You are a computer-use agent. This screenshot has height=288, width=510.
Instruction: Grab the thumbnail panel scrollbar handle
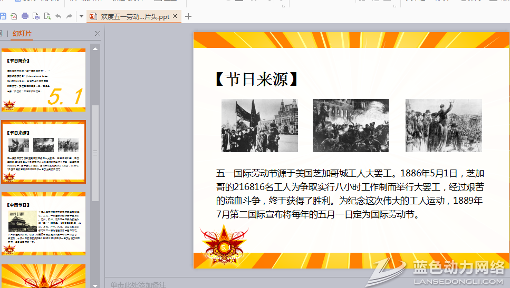coord(95,153)
